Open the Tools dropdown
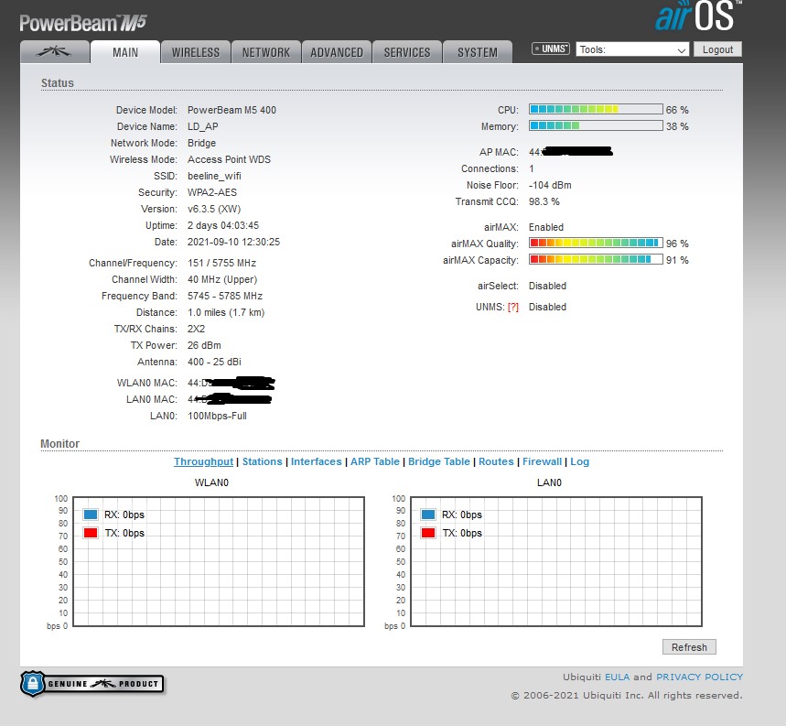The image size is (786, 726). (632, 49)
